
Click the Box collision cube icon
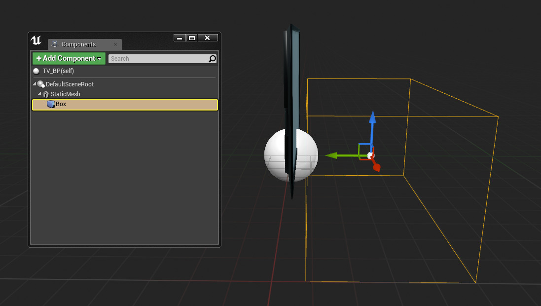[50, 104]
